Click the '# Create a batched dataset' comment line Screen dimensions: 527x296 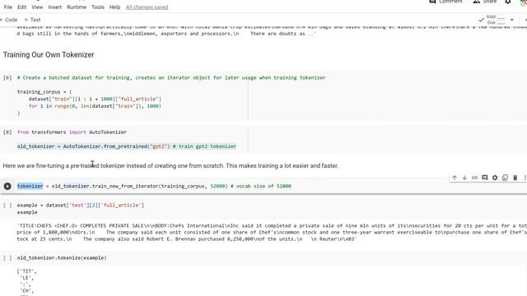[x=171, y=77]
